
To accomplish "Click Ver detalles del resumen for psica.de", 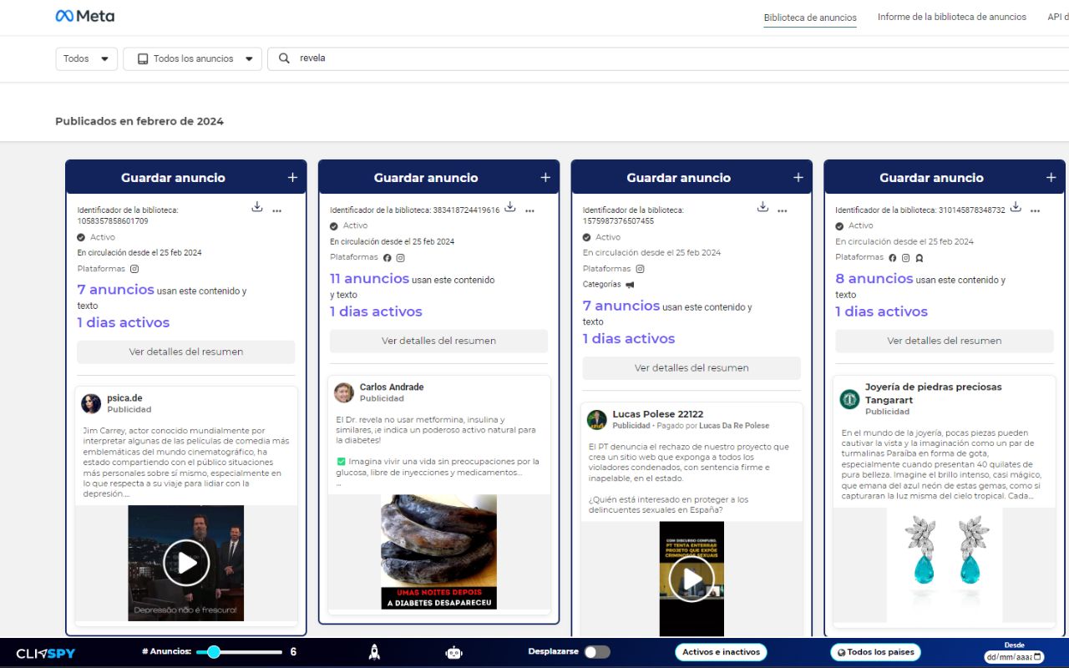I will [x=185, y=352].
